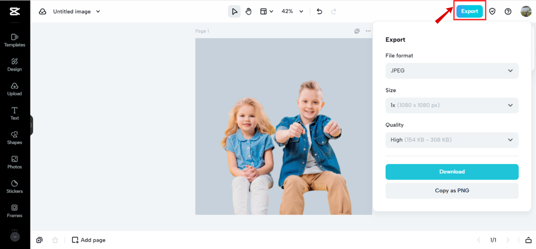Duplicate page using the bottom bar icon
Image resolution: width=536 pixels, height=249 pixels.
(39, 240)
